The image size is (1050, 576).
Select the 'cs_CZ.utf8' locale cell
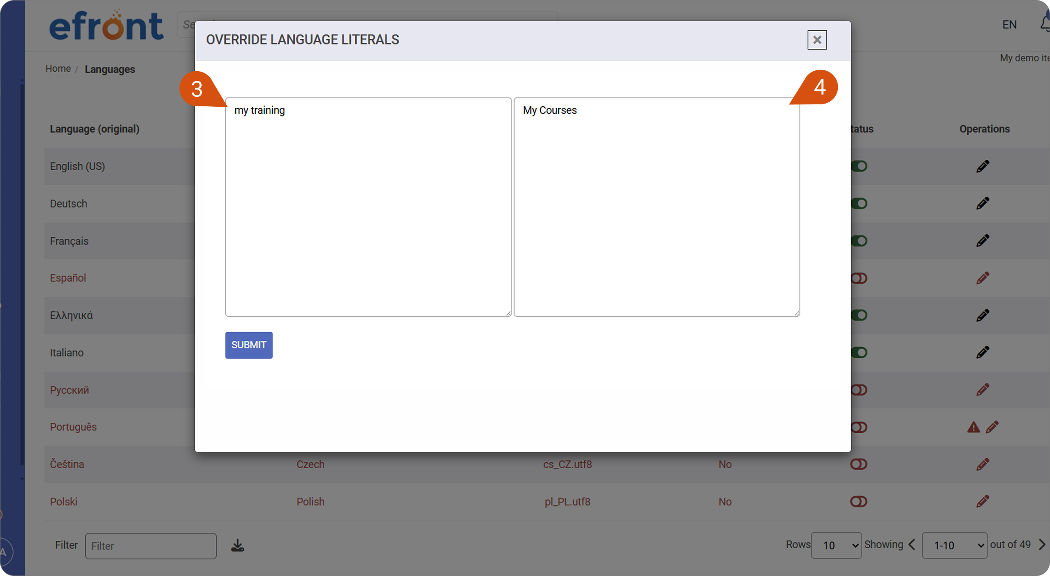(x=567, y=464)
